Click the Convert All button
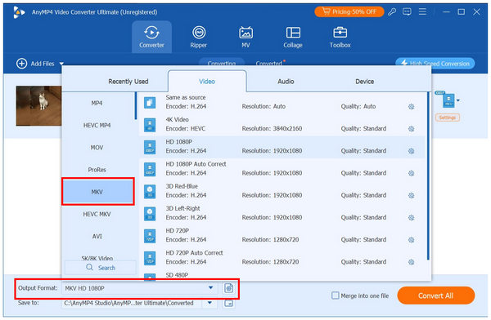This screenshot has width=491, height=320. tap(436, 296)
